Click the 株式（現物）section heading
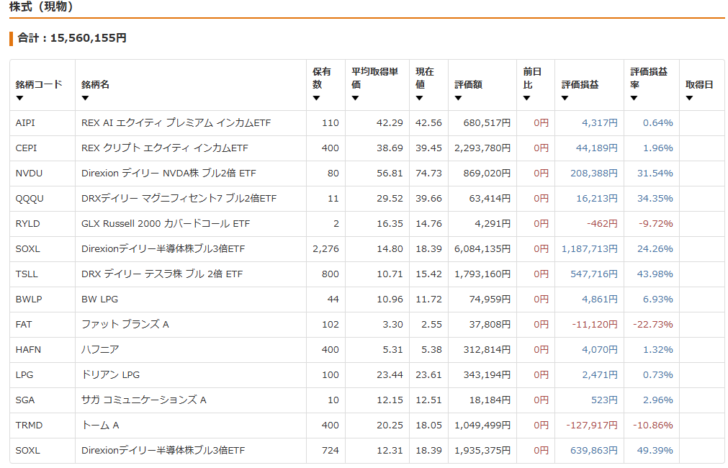The image size is (728, 468). pos(41,6)
